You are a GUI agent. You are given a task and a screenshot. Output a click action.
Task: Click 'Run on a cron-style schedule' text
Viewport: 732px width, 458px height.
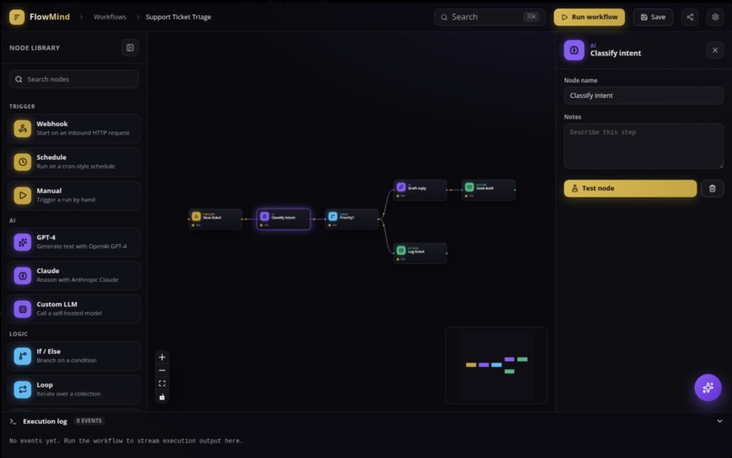(75, 167)
